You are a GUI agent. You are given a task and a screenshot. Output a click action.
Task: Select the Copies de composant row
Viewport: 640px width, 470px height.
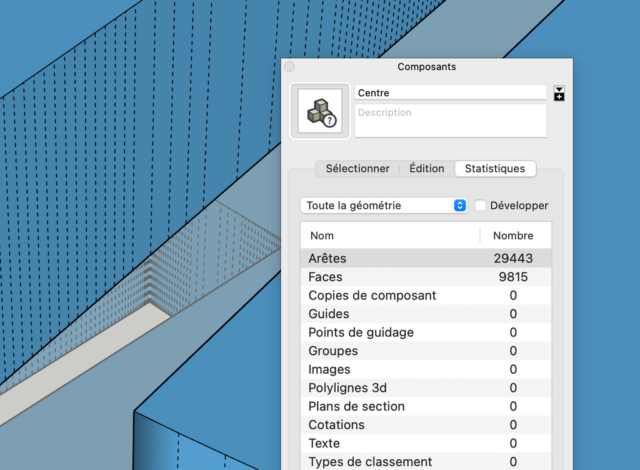point(425,296)
